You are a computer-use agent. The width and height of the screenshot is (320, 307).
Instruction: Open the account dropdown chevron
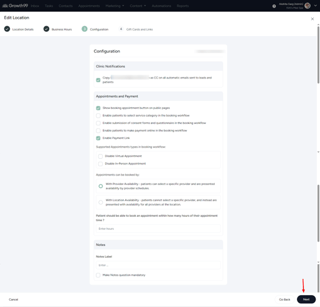point(316,6)
